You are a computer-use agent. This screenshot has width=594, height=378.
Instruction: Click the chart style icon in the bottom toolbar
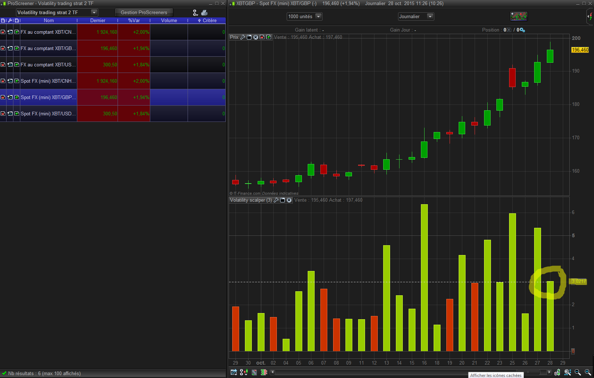[234, 372]
